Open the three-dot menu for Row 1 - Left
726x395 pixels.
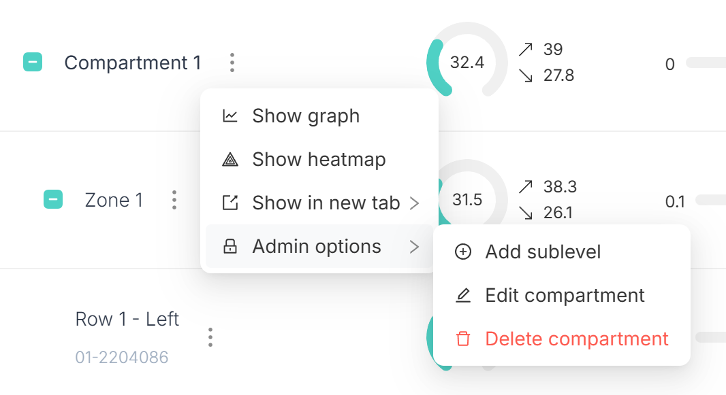tap(210, 337)
